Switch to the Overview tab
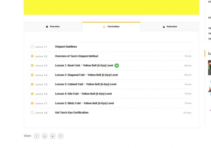The height and width of the screenshot is (148, 211). [x=53, y=27]
